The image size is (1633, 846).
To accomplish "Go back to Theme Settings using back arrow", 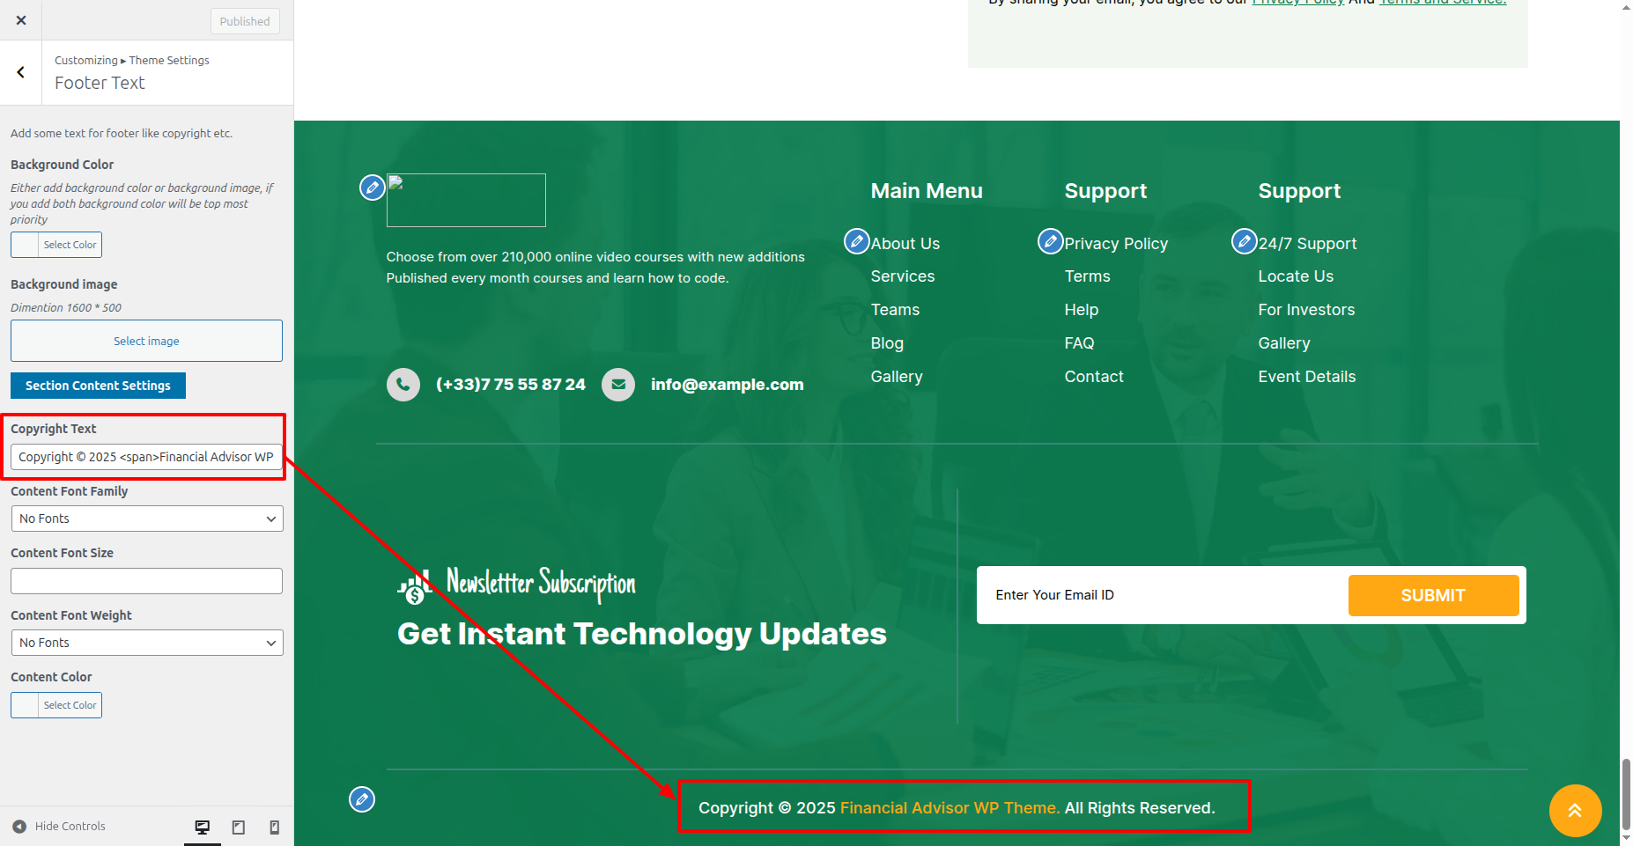I will [21, 72].
